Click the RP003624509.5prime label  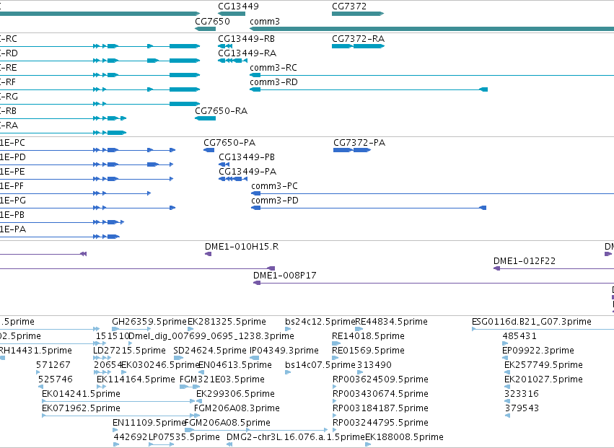pyautogui.click(x=380, y=379)
